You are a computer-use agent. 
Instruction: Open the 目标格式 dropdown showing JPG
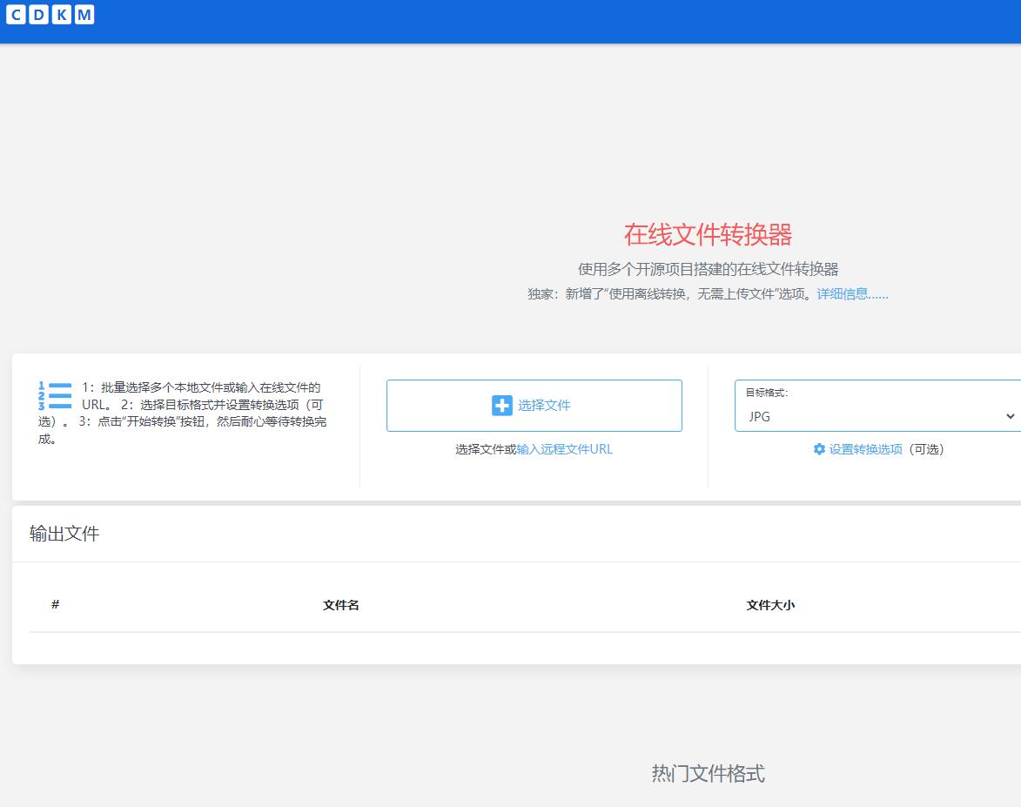[x=870, y=416]
